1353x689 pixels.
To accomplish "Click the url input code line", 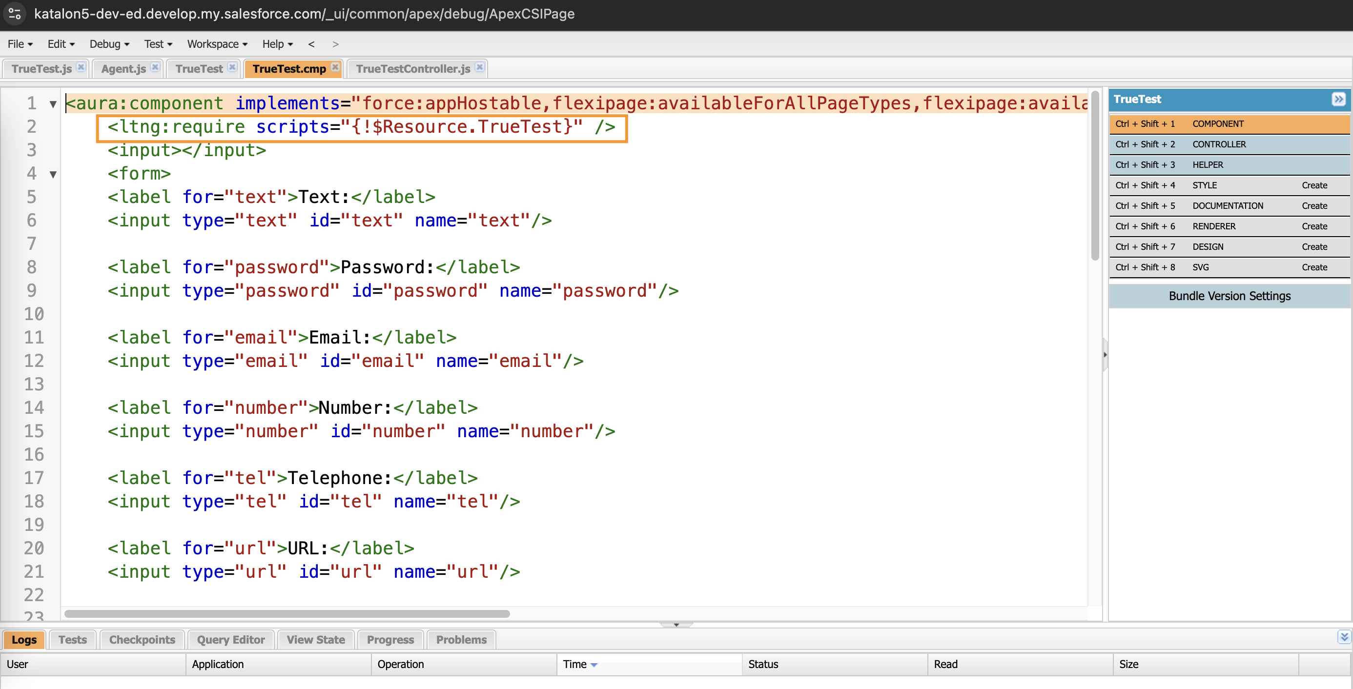I will pyautogui.click(x=313, y=572).
